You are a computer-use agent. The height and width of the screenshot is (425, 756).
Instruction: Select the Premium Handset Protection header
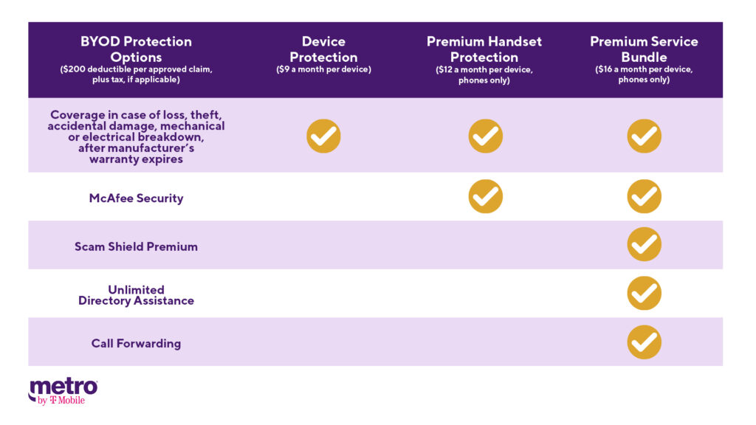click(x=484, y=49)
